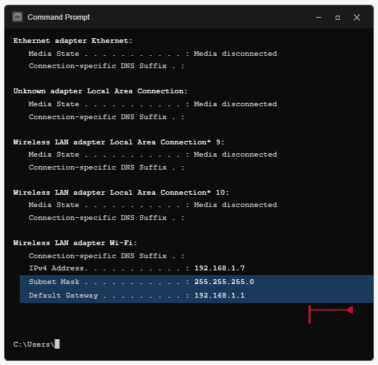Viewport: 378px width, 365px height.
Task: Click Unknown adapter Local Area Connection heading
Action: [100, 91]
